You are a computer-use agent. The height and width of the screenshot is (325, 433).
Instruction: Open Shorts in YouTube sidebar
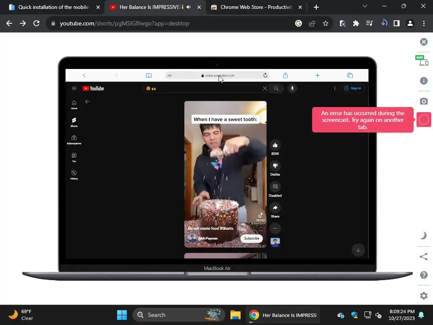click(74, 122)
